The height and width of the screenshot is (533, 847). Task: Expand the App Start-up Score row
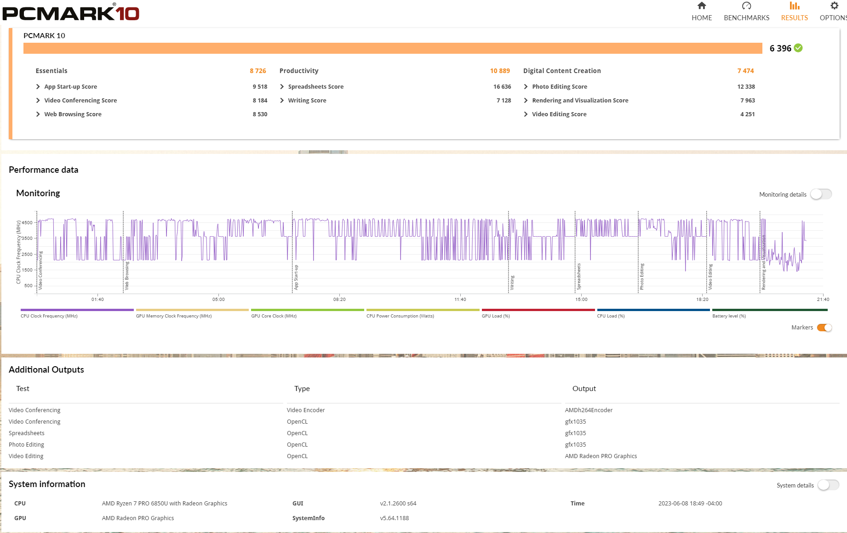point(70,87)
